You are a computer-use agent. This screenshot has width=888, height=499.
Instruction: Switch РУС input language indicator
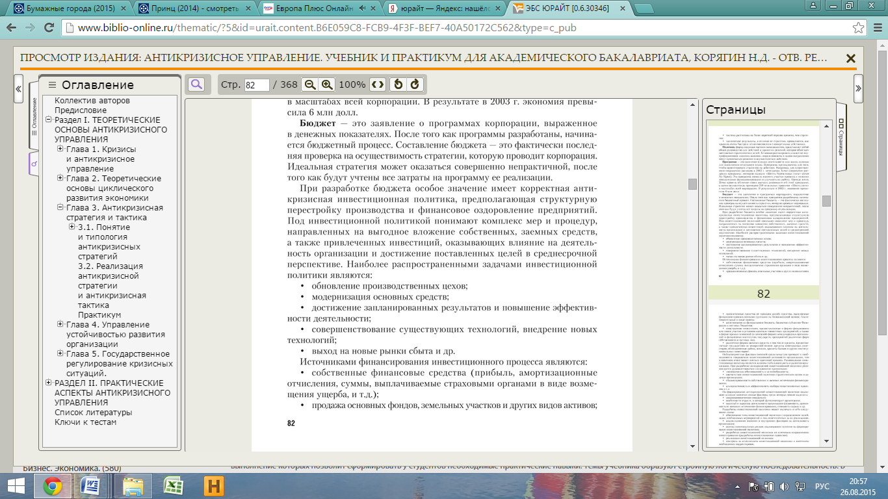822,485
